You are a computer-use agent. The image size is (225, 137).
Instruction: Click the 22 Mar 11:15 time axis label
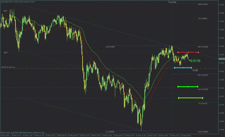pyautogui.click(x=141, y=136)
